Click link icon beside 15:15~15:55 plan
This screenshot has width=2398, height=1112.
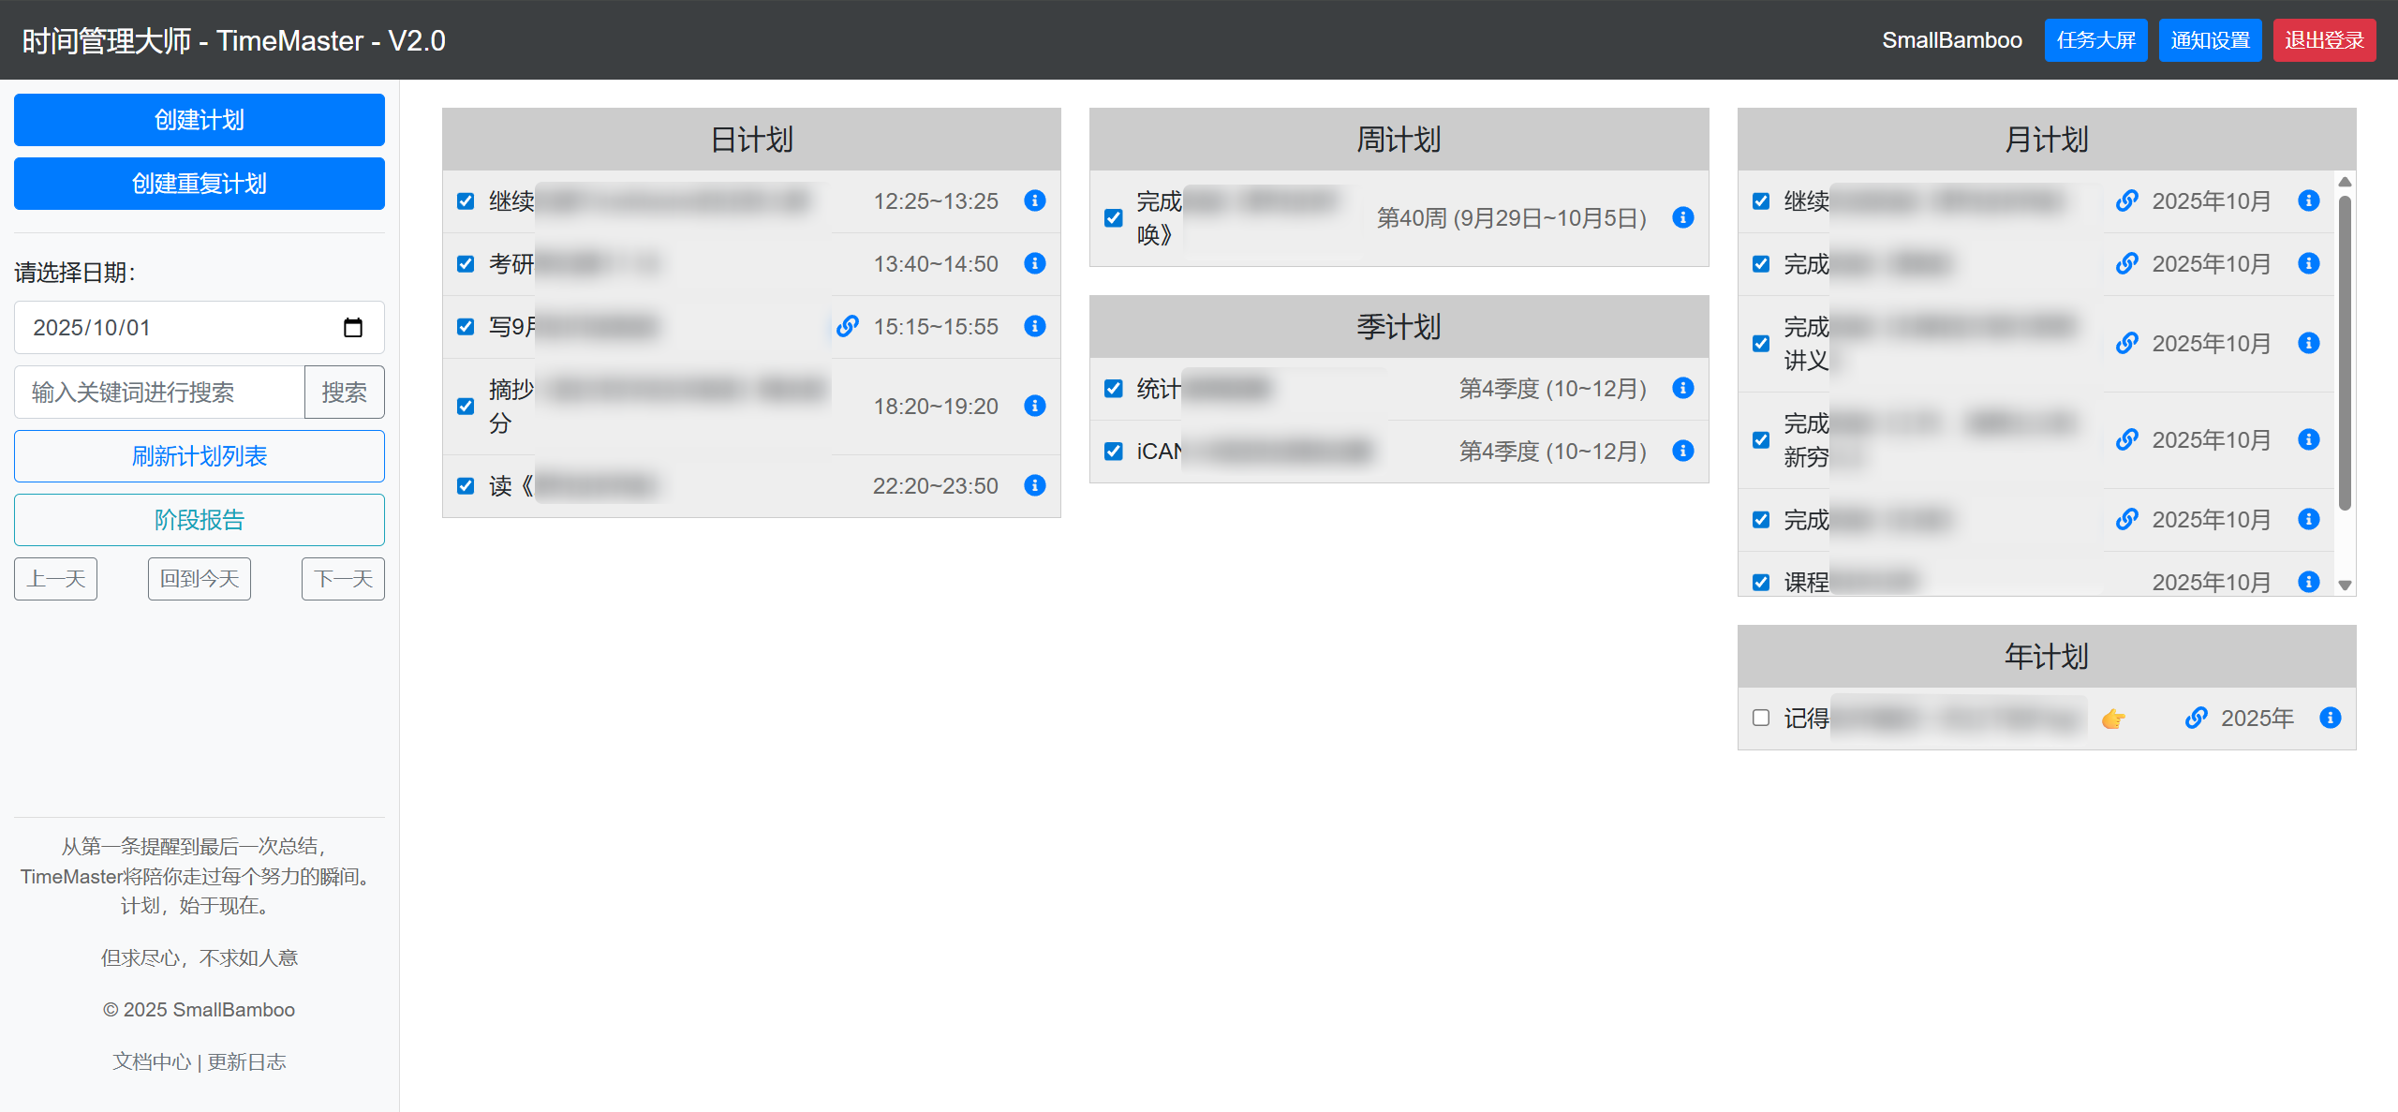[x=848, y=326]
